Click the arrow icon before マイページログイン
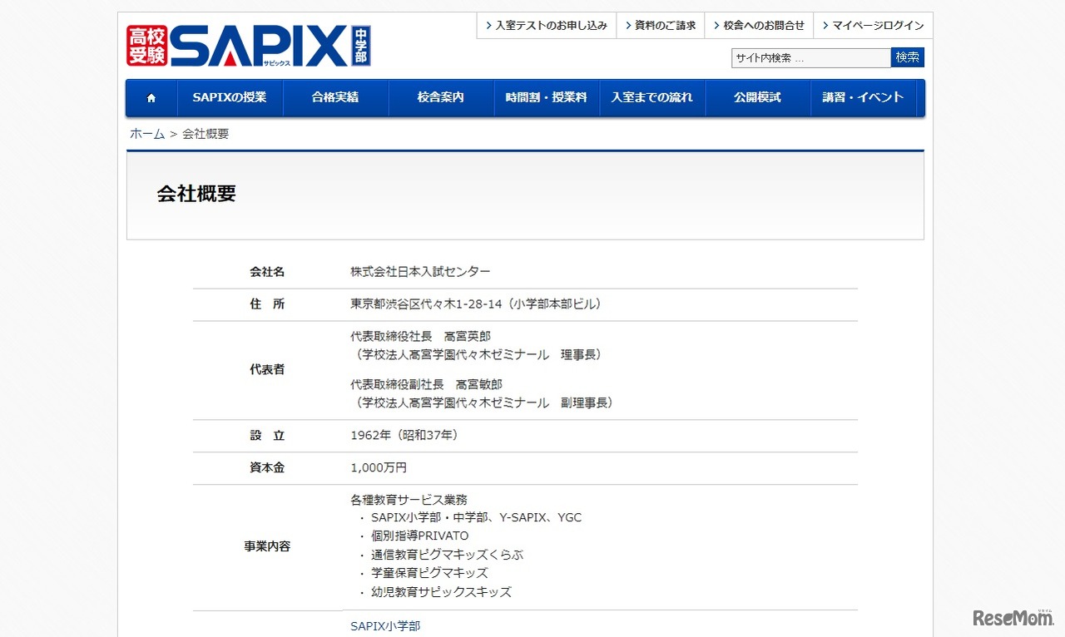1065x637 pixels. [825, 25]
